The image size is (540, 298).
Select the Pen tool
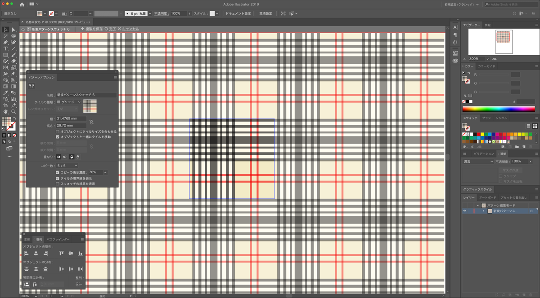[x=5, y=42]
